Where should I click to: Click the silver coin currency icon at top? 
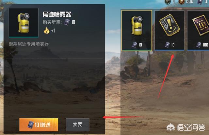[168, 2]
